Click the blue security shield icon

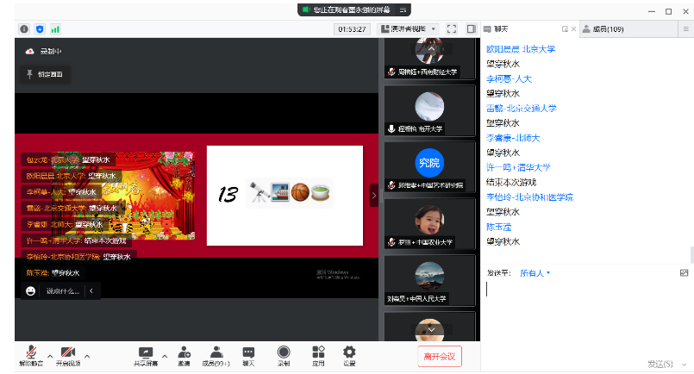click(x=40, y=29)
